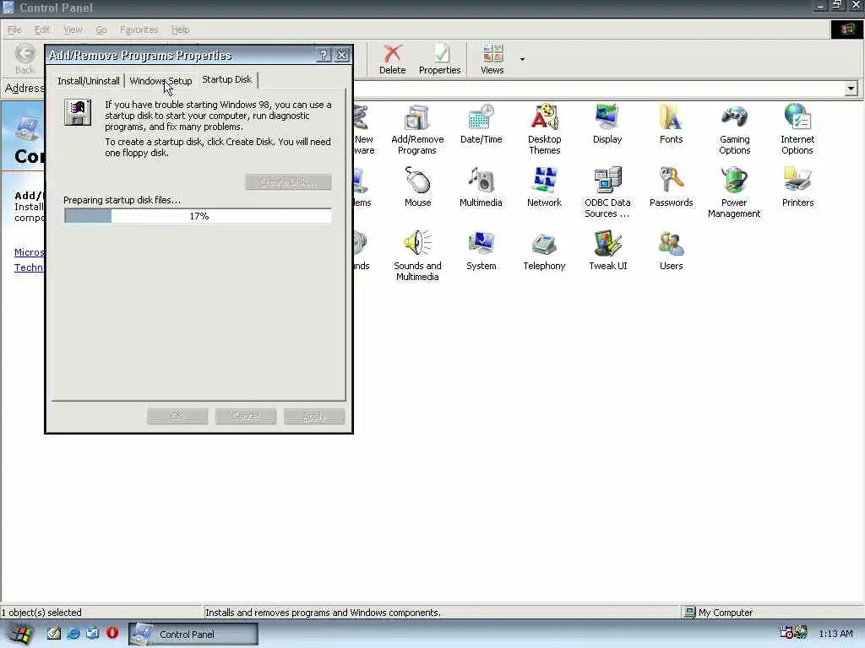Open the Multimedia icon
The height and width of the screenshot is (648, 865).
click(x=481, y=187)
